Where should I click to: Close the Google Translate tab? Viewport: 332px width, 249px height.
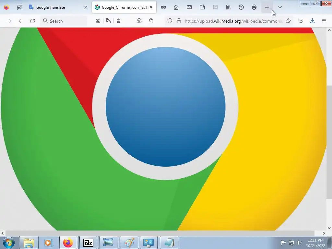(x=86, y=7)
